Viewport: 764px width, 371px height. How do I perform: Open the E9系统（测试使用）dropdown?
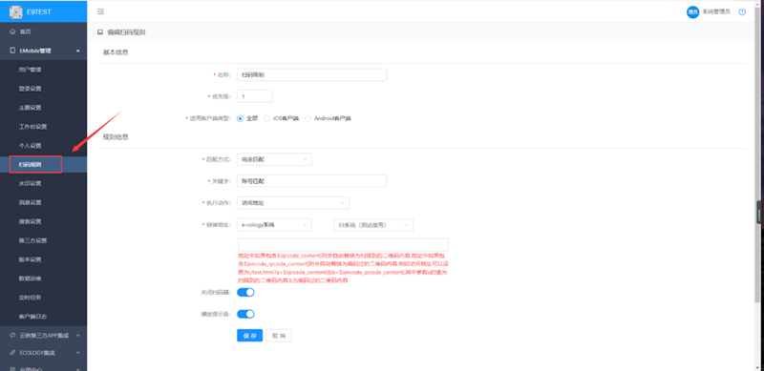pyautogui.click(x=373, y=225)
